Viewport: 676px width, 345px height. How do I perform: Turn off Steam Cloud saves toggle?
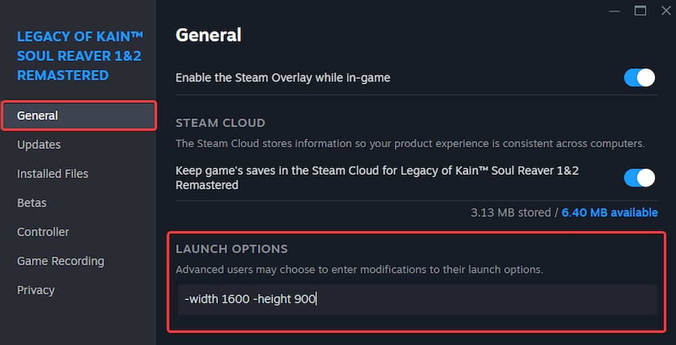[x=639, y=178]
